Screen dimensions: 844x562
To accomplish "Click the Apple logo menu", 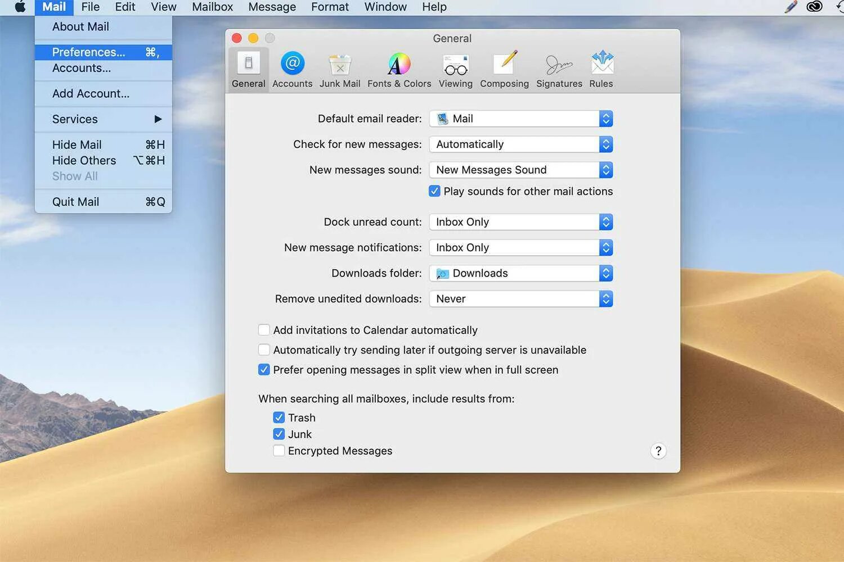I will tap(20, 7).
